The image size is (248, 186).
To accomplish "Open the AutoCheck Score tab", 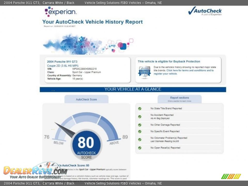I will click(86, 99).
